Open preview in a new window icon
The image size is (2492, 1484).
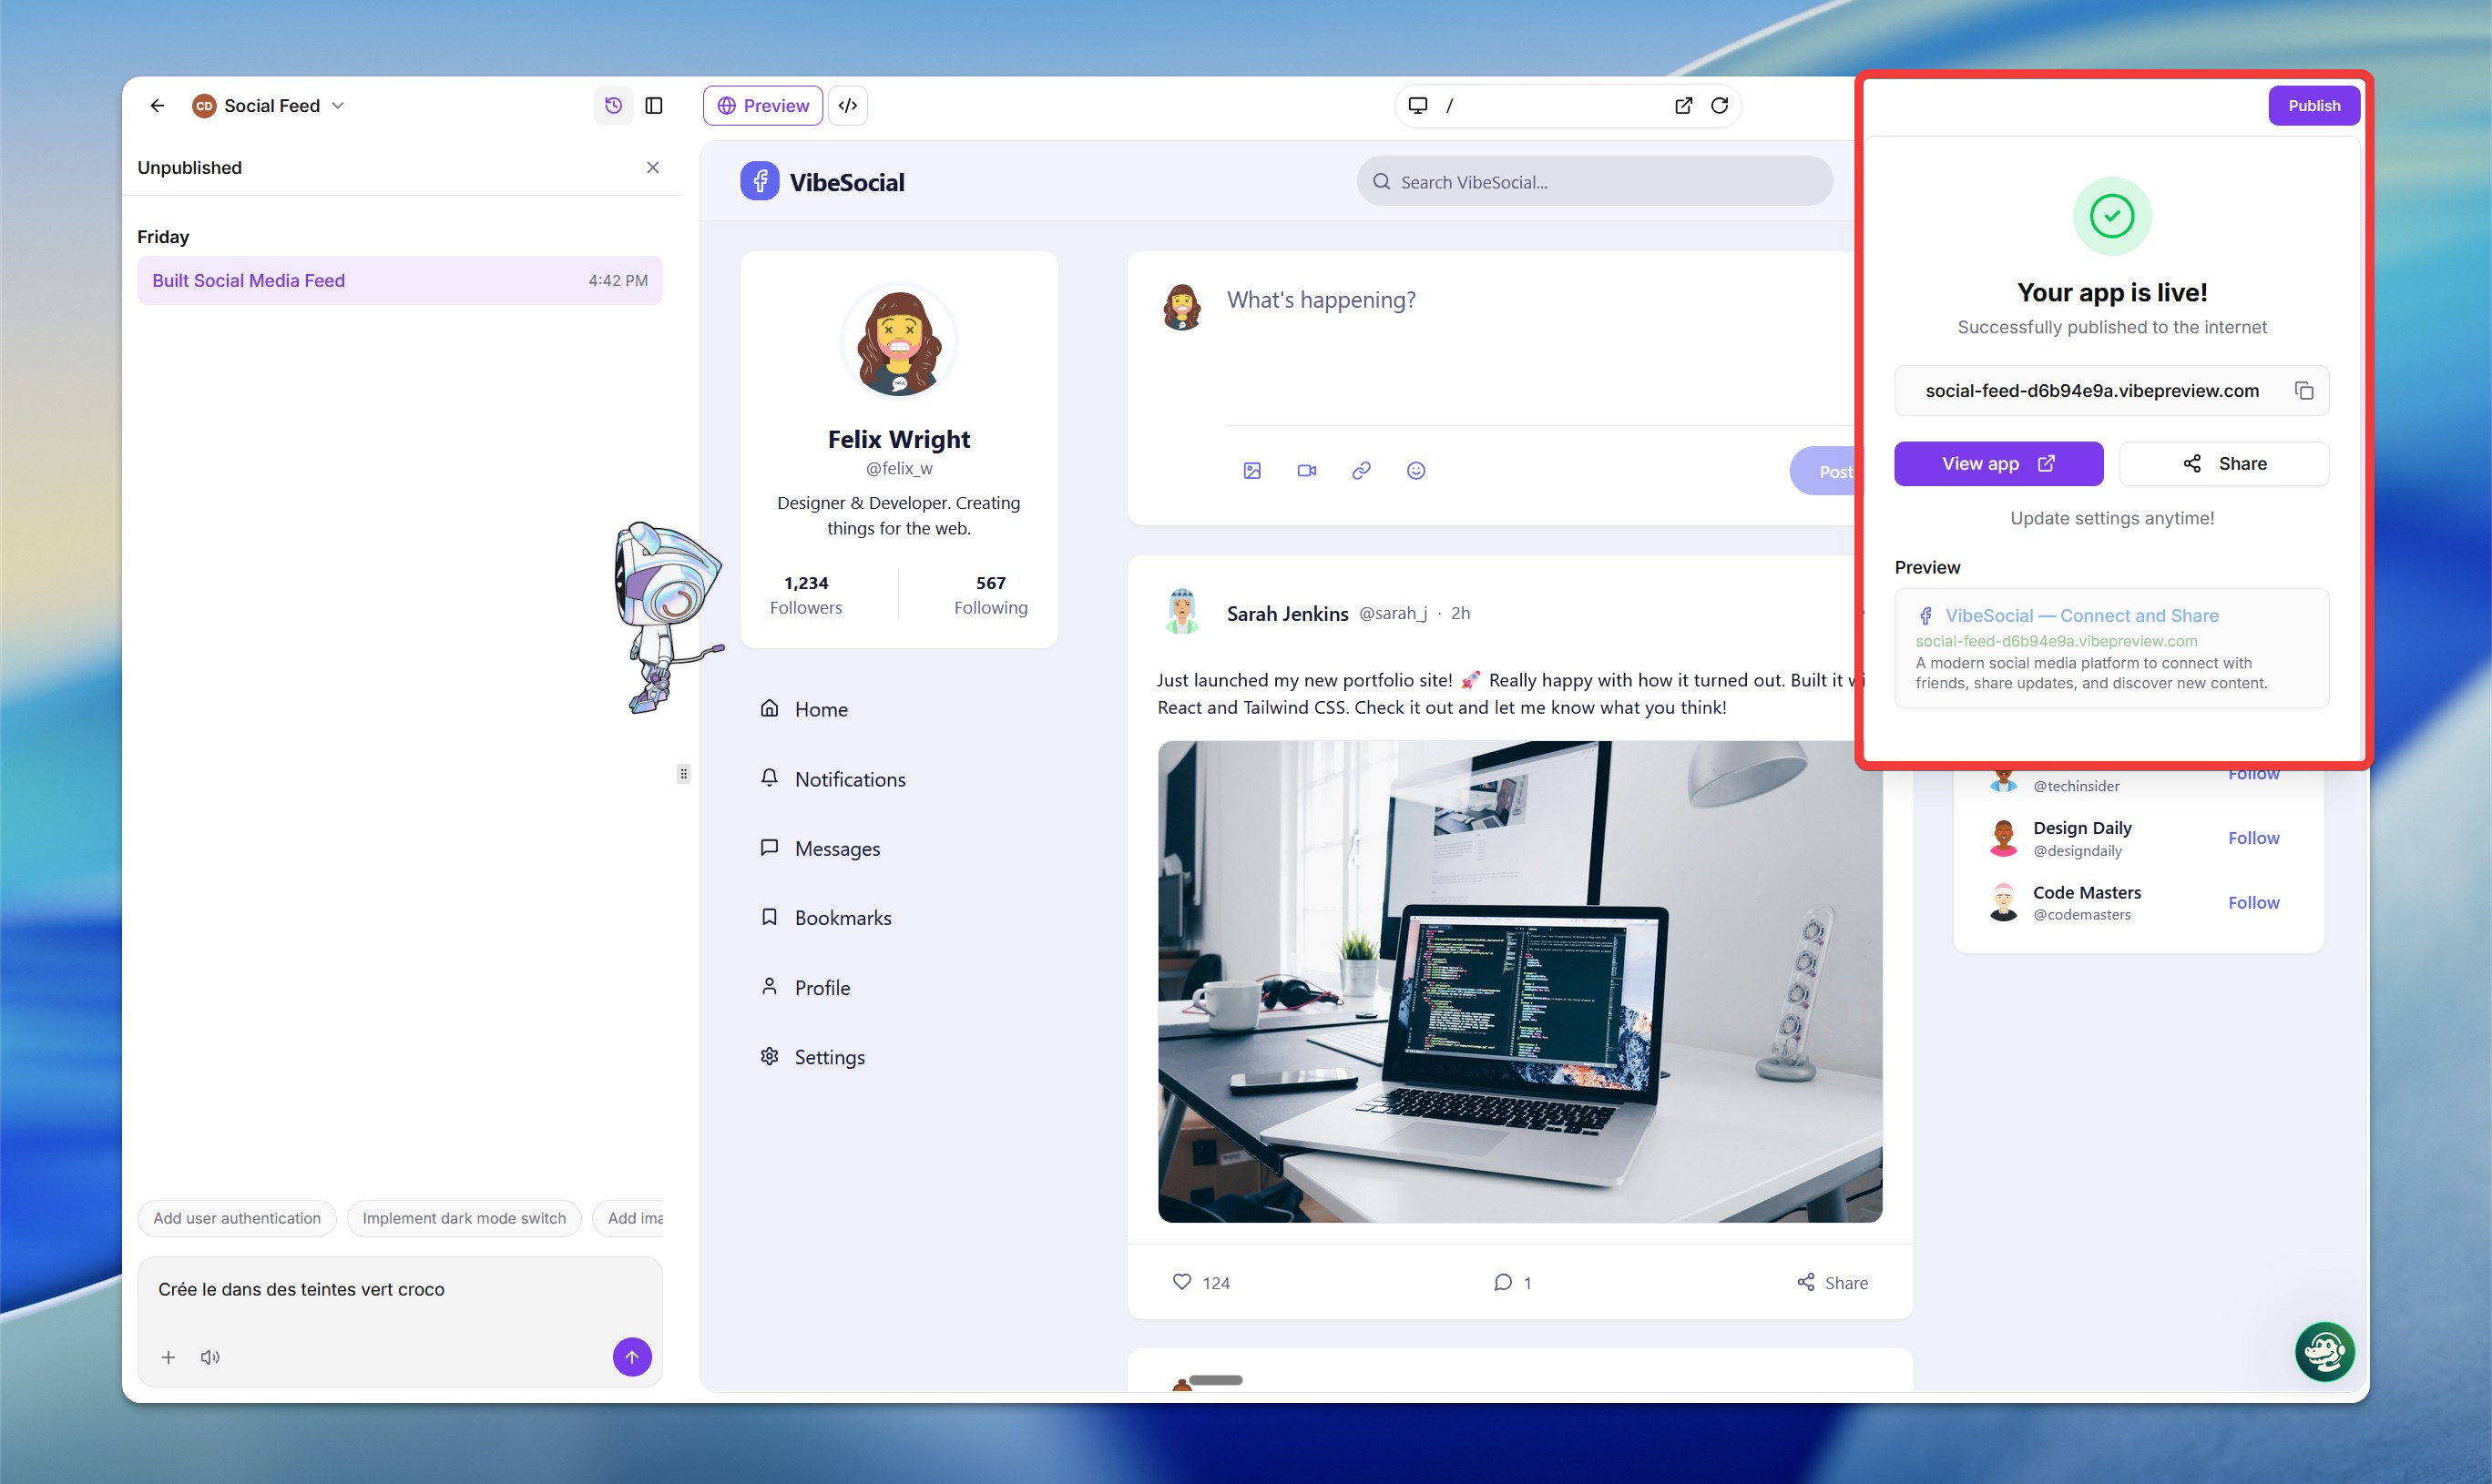[x=1684, y=105]
